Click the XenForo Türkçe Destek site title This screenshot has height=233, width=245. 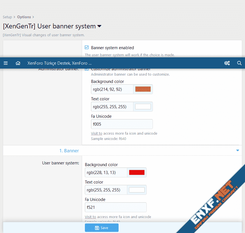pyautogui.click(x=59, y=63)
